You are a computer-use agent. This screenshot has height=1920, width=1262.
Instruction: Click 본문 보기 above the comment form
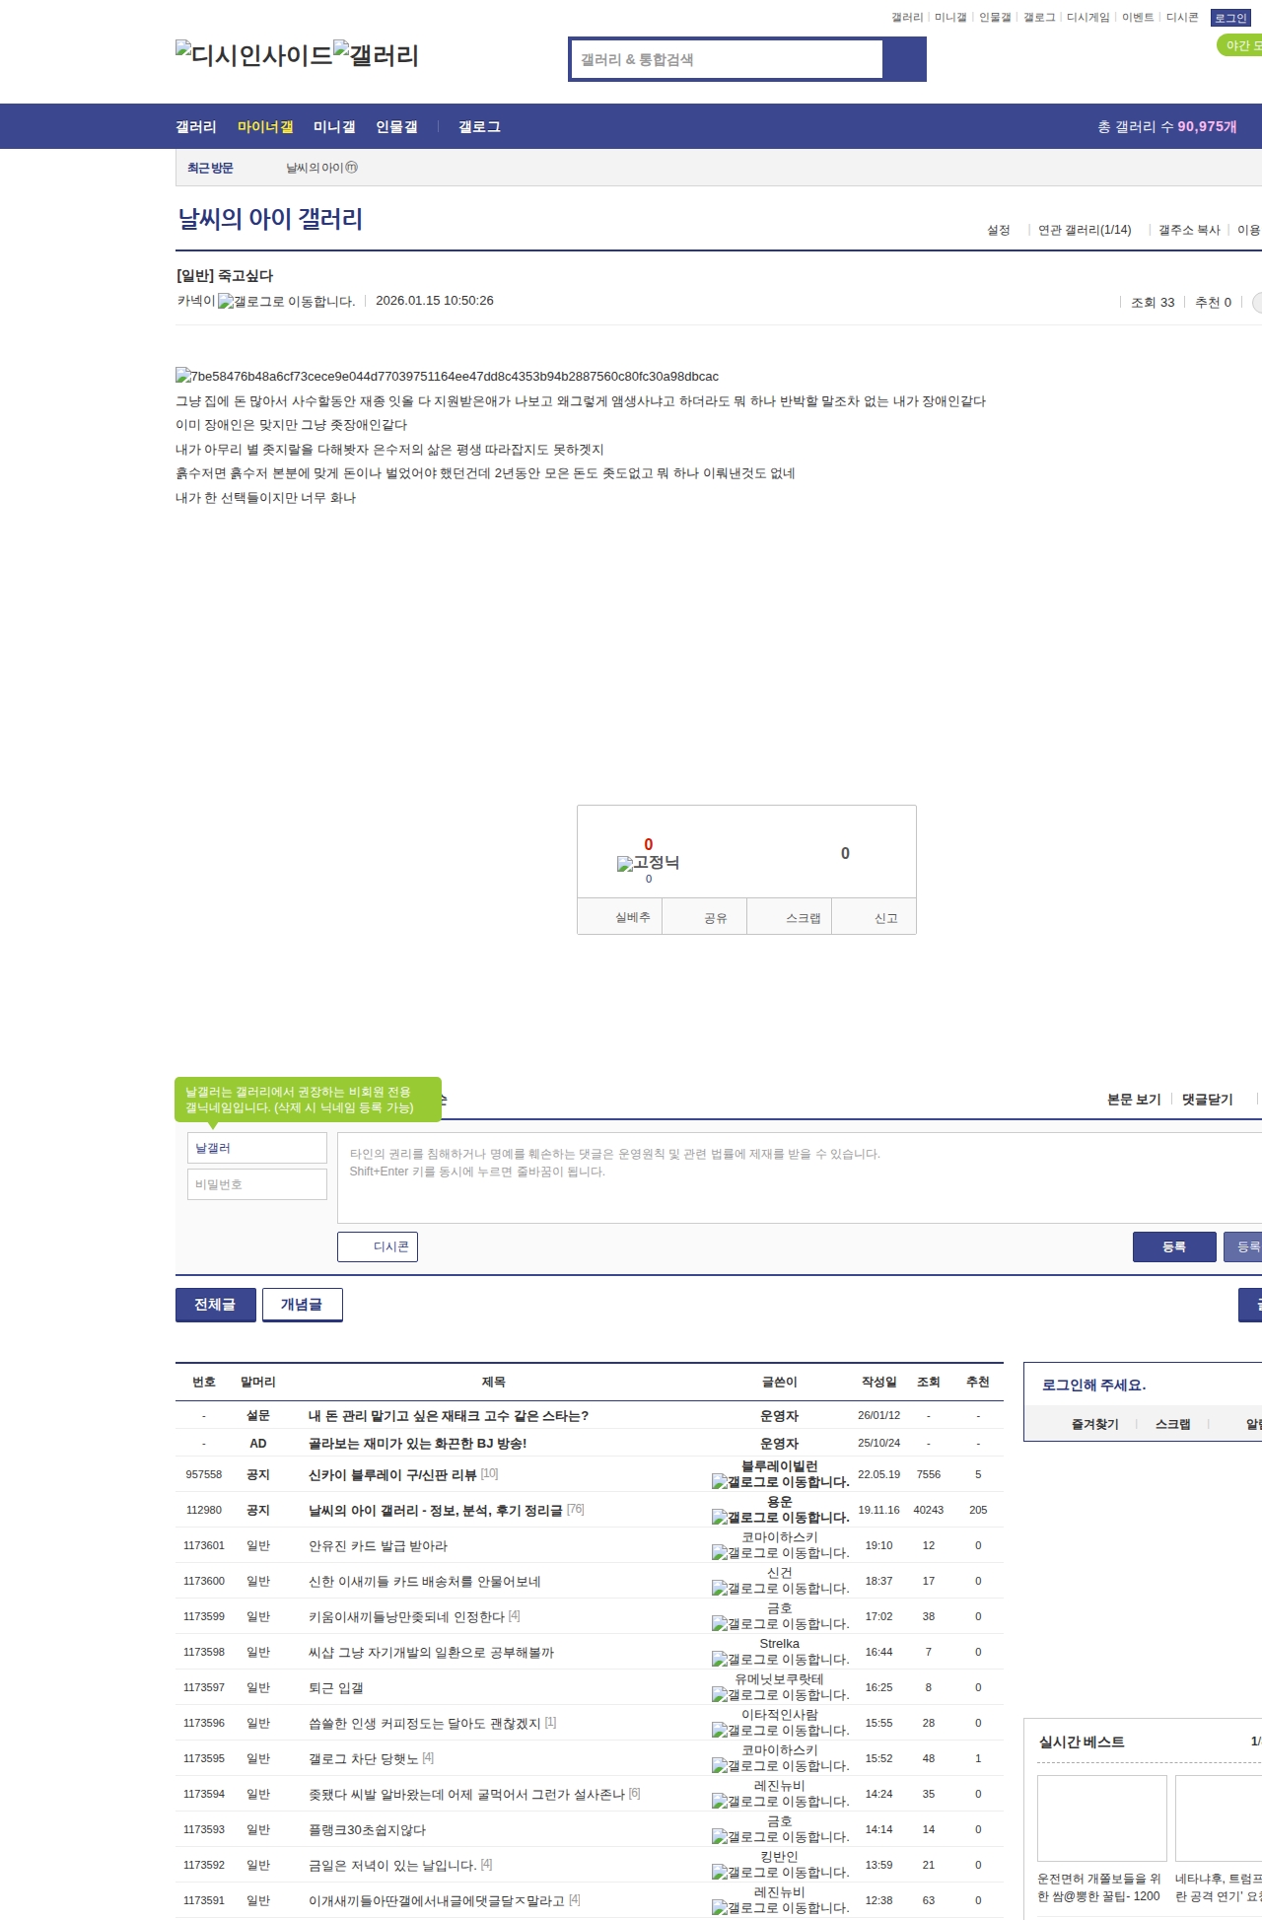1134,1100
